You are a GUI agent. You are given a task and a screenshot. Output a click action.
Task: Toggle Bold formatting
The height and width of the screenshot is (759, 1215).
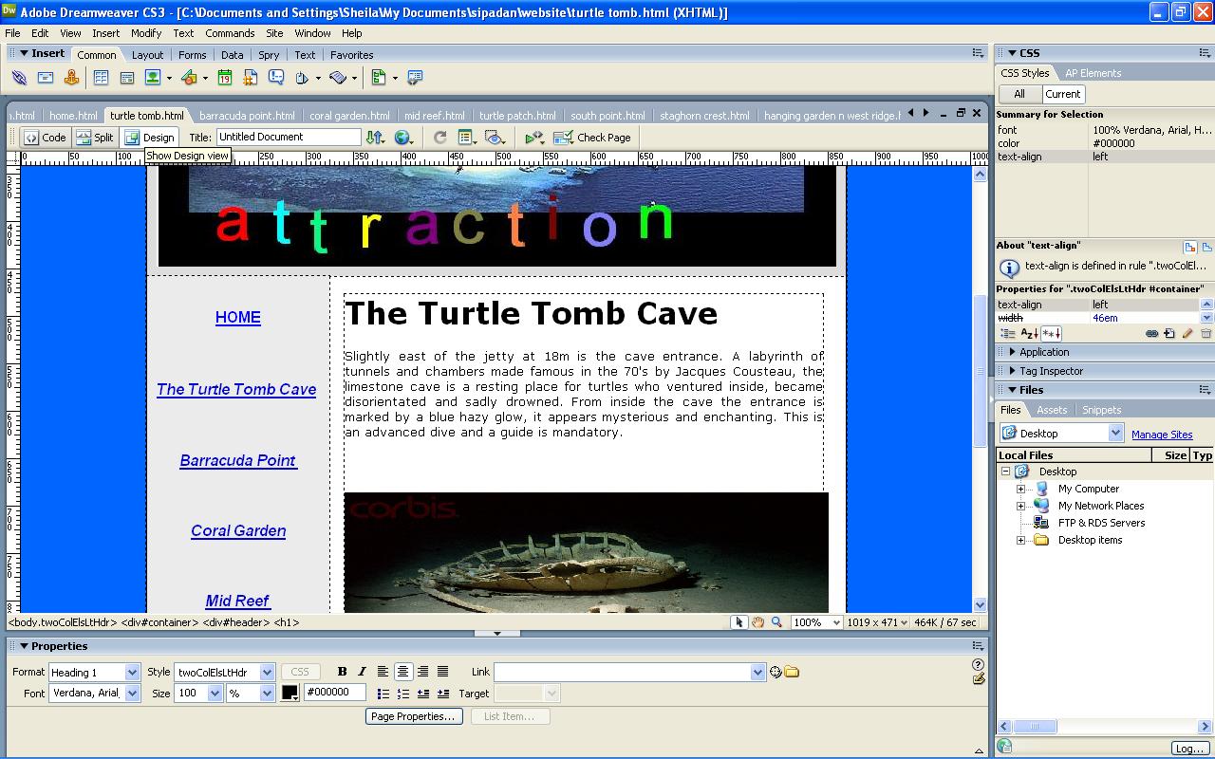(x=342, y=672)
